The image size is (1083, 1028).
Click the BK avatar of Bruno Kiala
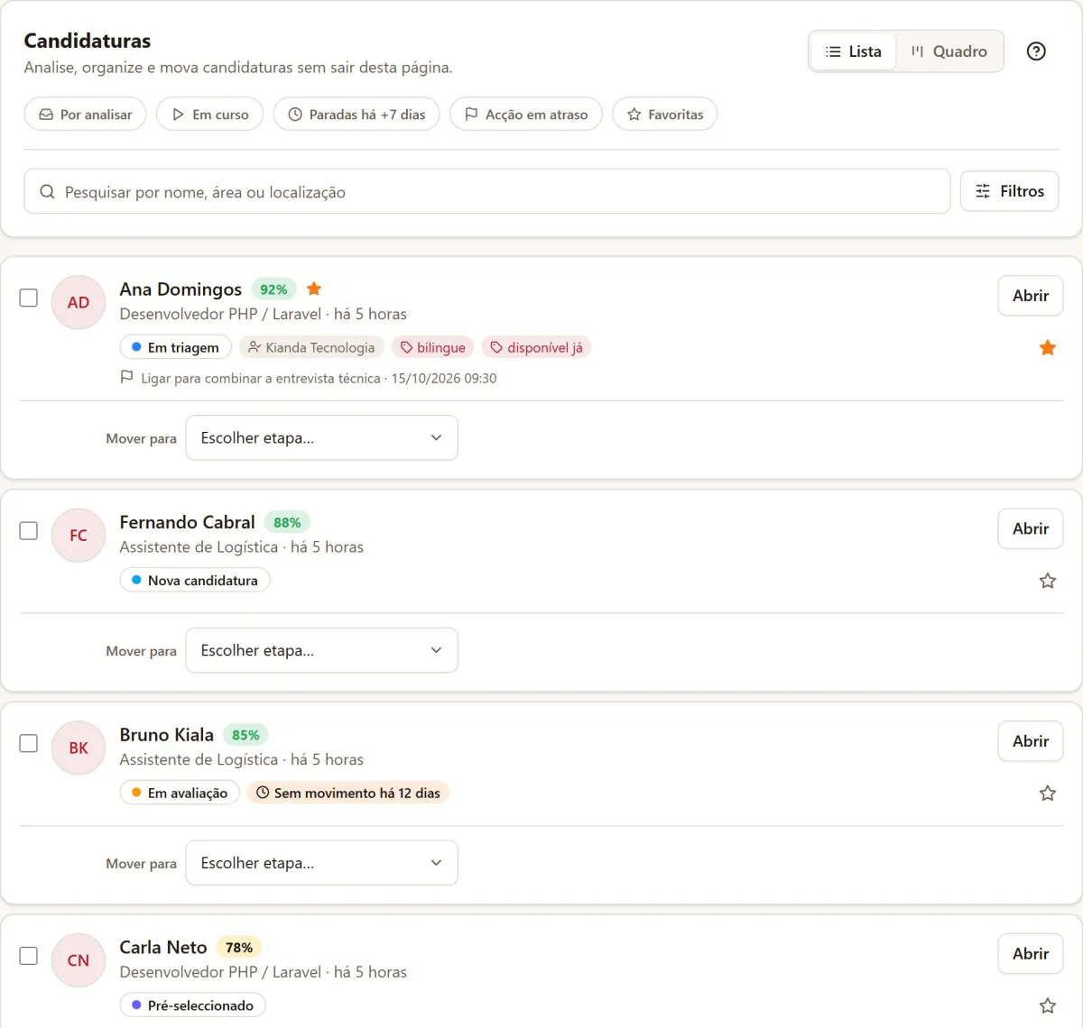coord(79,748)
